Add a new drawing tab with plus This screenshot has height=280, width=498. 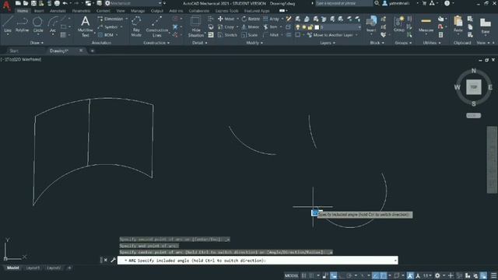pos(92,51)
